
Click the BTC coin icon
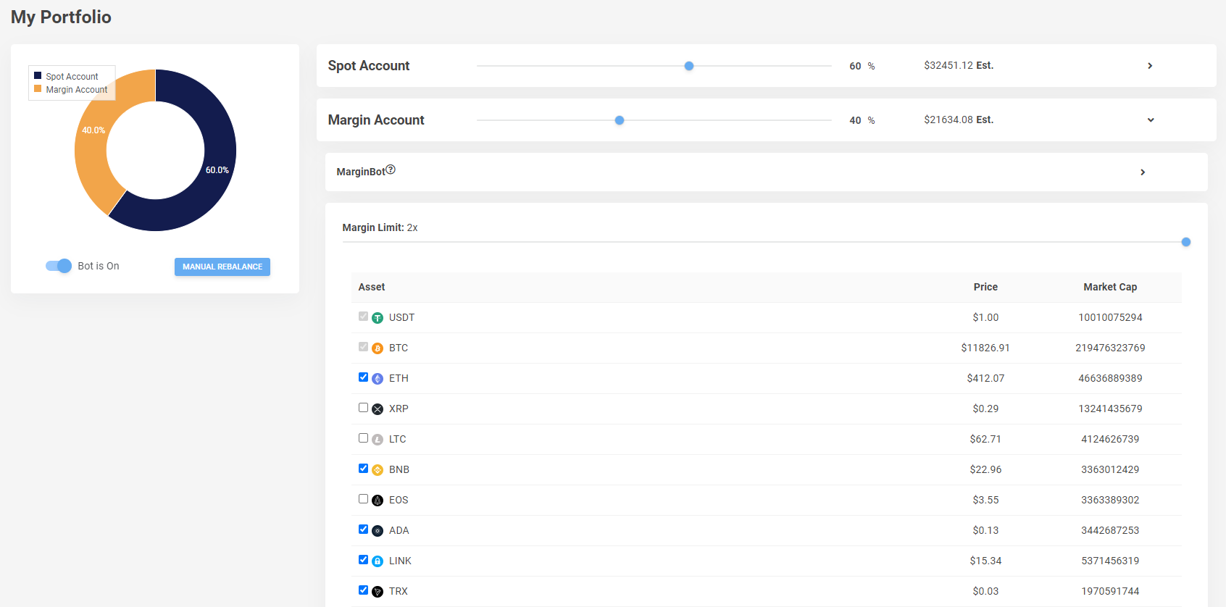coord(378,348)
